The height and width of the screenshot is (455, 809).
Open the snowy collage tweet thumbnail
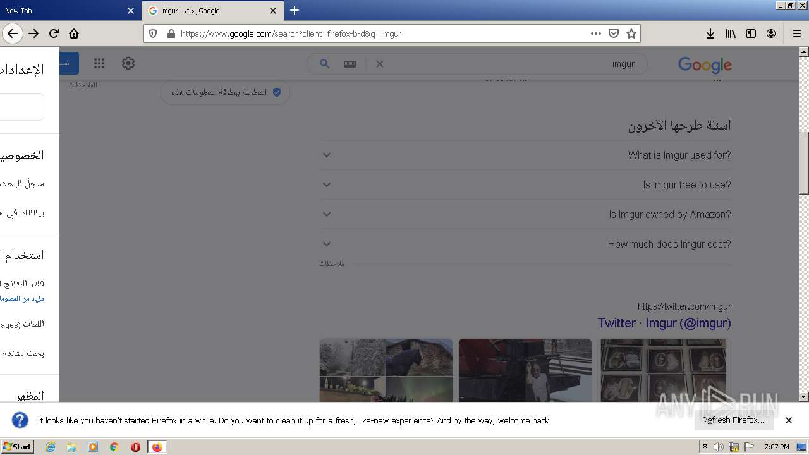pos(386,370)
